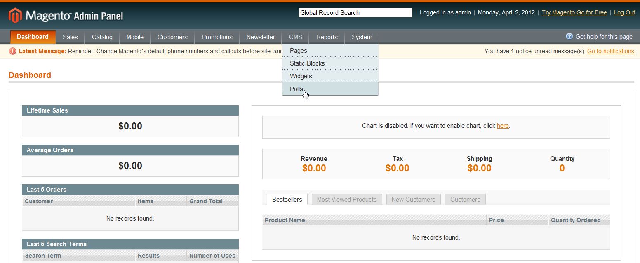
Task: Click the Price column header
Action: 518,220
